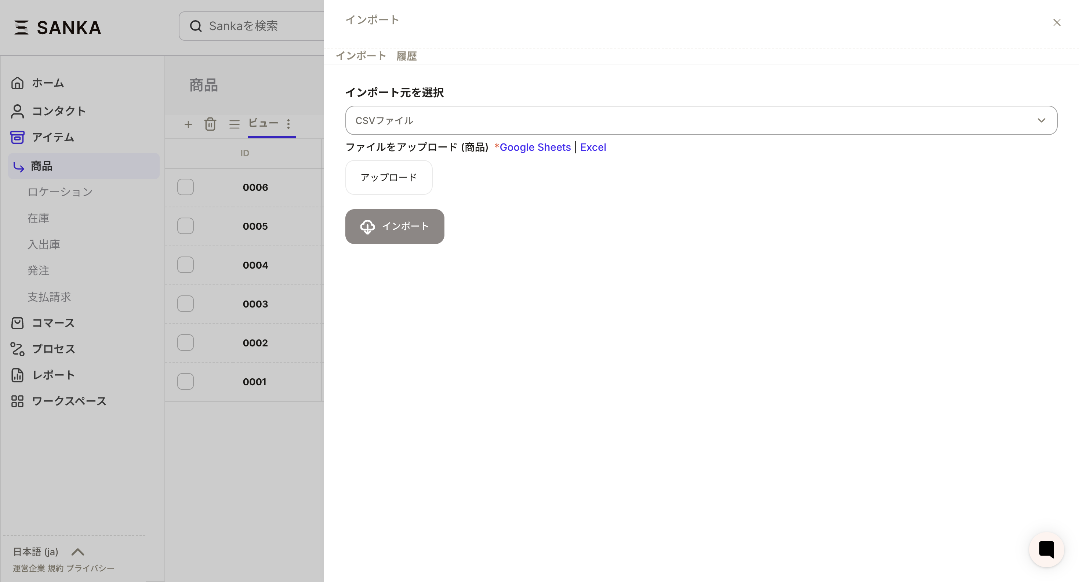Switch to the 履歴 tab
The height and width of the screenshot is (582, 1079).
pyautogui.click(x=406, y=56)
